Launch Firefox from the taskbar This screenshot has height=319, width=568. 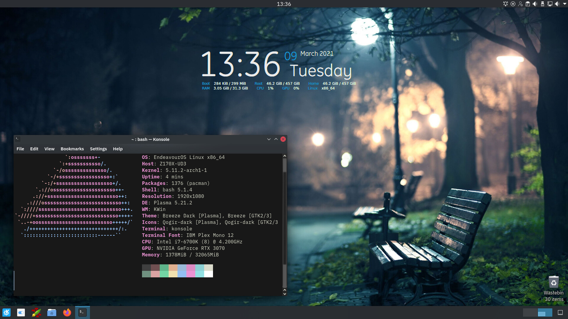[x=67, y=312]
